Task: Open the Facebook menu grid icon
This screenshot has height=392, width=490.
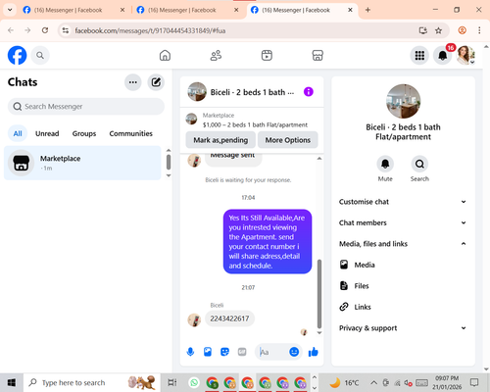Action: (x=419, y=56)
